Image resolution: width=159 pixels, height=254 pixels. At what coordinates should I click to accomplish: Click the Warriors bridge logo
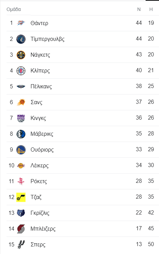[21, 150]
